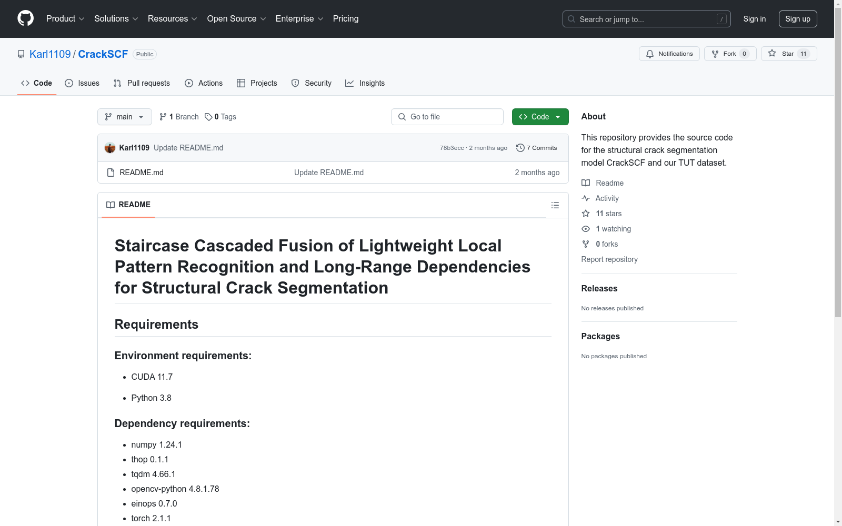Open the CrackSCF repository link
This screenshot has height=526, width=842.
103,54
